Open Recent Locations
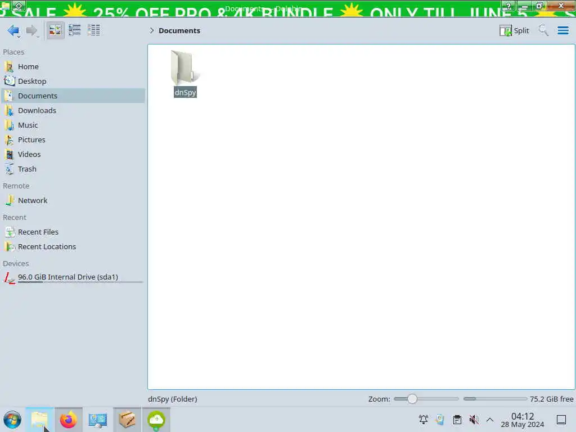This screenshot has width=576, height=432. click(73, 247)
